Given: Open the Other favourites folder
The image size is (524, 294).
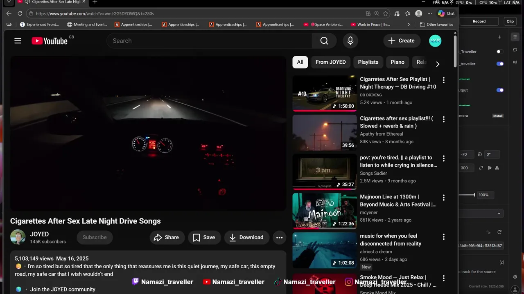Looking at the screenshot, I should click(436, 24).
